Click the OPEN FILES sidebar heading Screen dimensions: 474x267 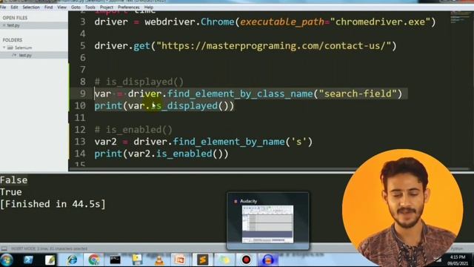point(15,18)
